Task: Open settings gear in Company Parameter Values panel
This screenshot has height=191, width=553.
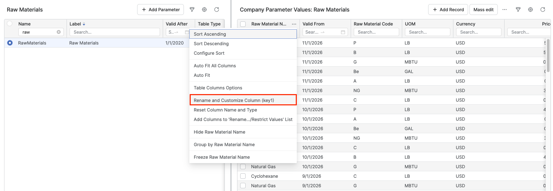Action: click(x=530, y=10)
